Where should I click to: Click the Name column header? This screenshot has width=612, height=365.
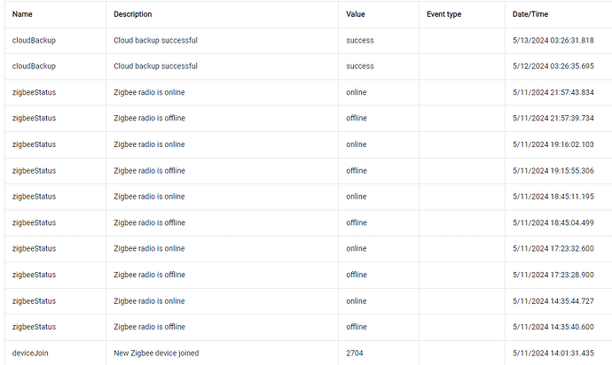pos(22,14)
